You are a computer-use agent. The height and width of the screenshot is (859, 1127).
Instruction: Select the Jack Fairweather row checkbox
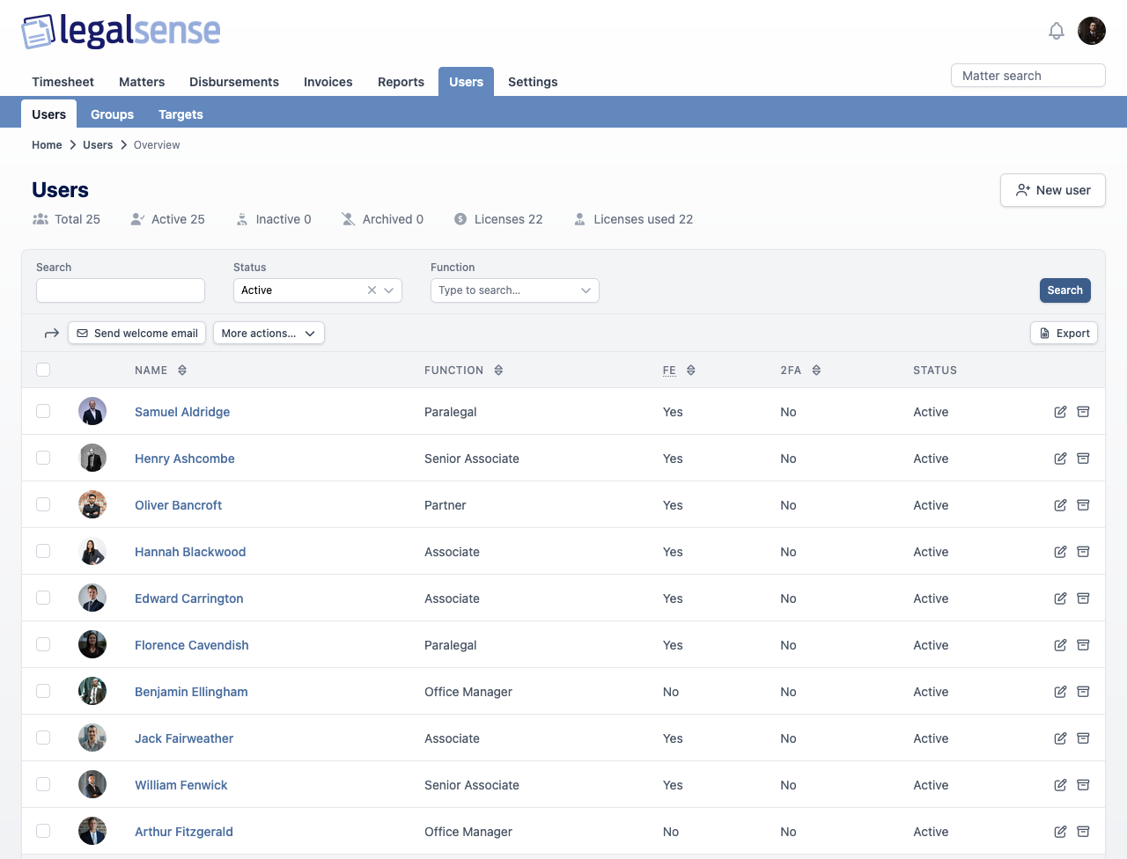click(x=43, y=738)
